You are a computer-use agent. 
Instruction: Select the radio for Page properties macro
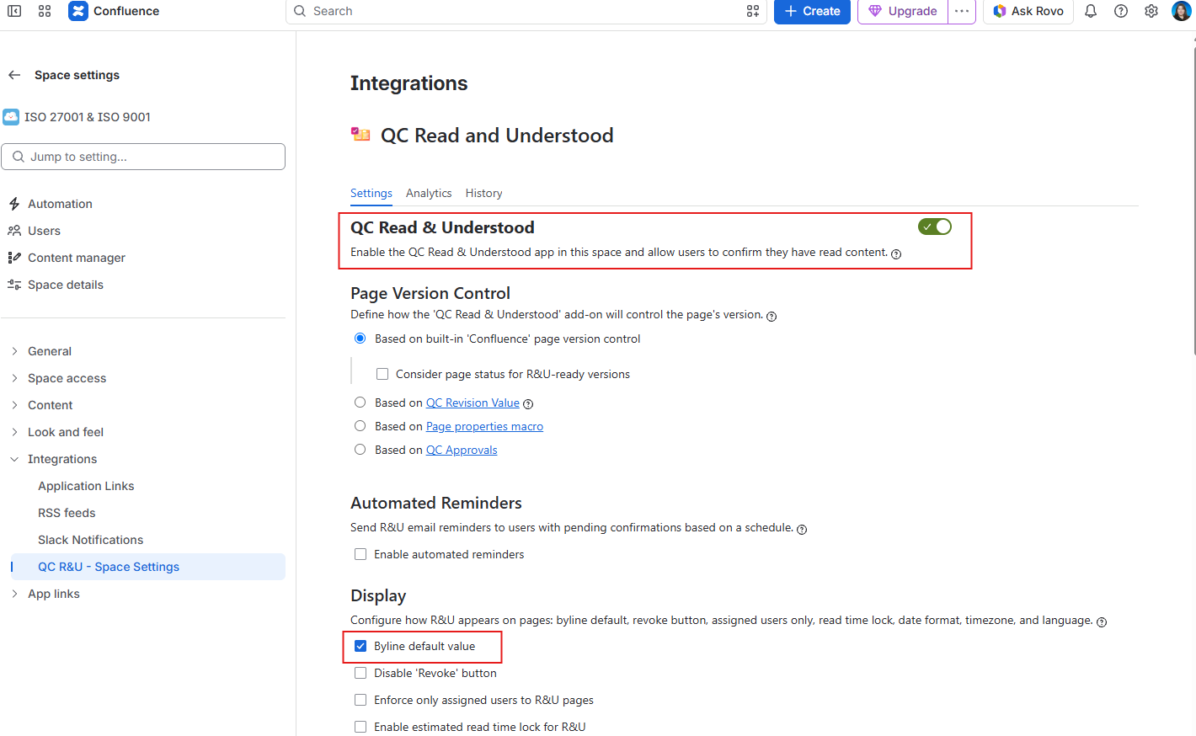(360, 426)
